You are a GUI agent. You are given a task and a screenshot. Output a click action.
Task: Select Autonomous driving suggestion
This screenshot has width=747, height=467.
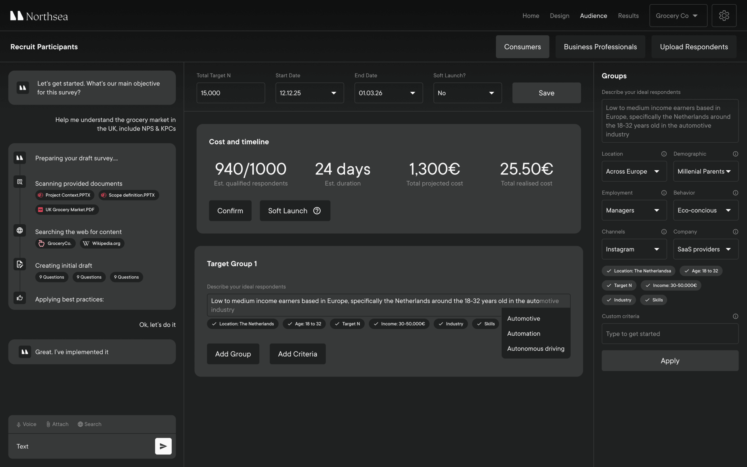click(535, 348)
